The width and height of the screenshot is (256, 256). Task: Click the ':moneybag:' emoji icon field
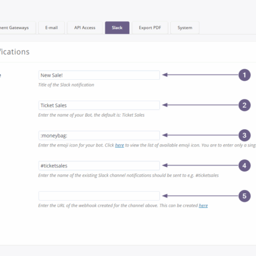[x=99, y=136]
